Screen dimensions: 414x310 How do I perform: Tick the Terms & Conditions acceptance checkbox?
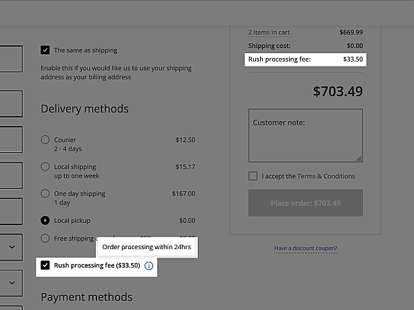point(252,176)
